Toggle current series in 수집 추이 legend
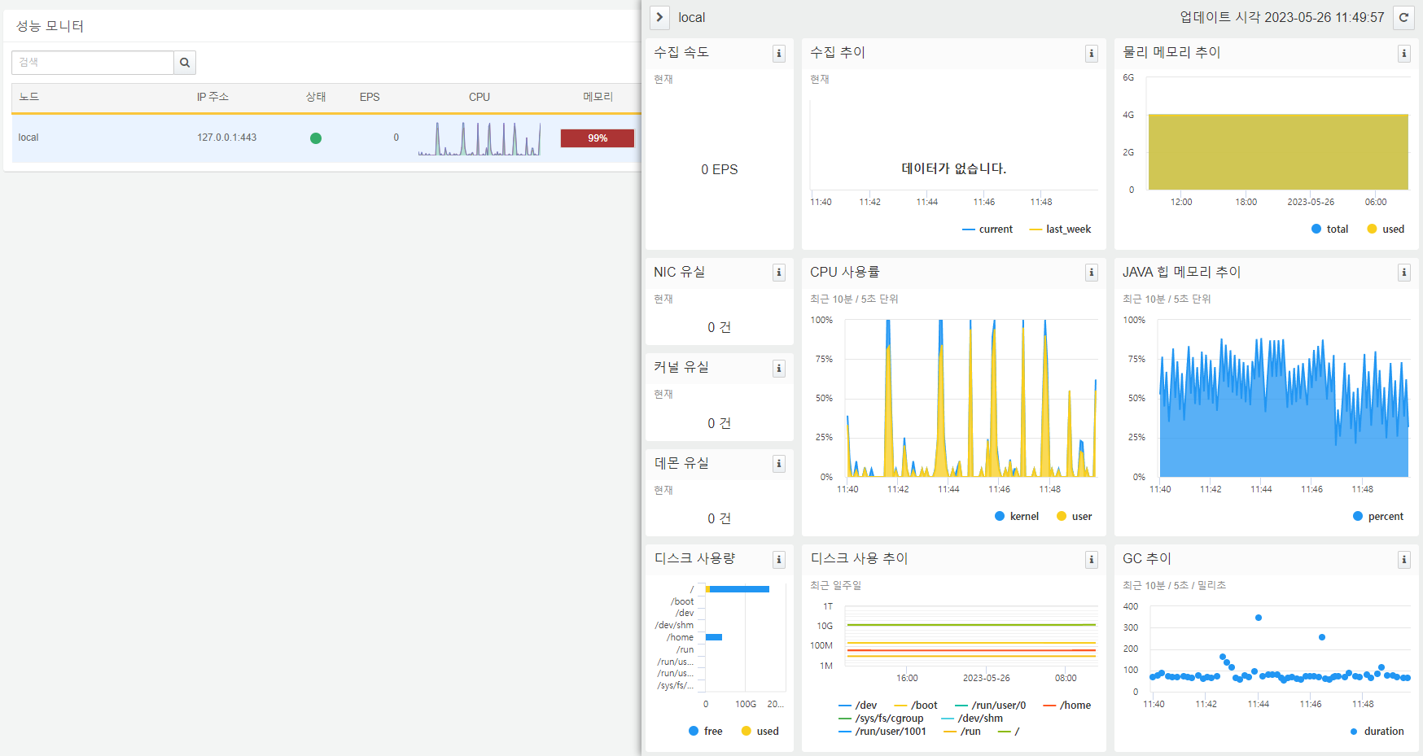 pyautogui.click(x=987, y=229)
